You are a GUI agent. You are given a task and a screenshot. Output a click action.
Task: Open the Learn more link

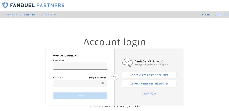[149, 94]
